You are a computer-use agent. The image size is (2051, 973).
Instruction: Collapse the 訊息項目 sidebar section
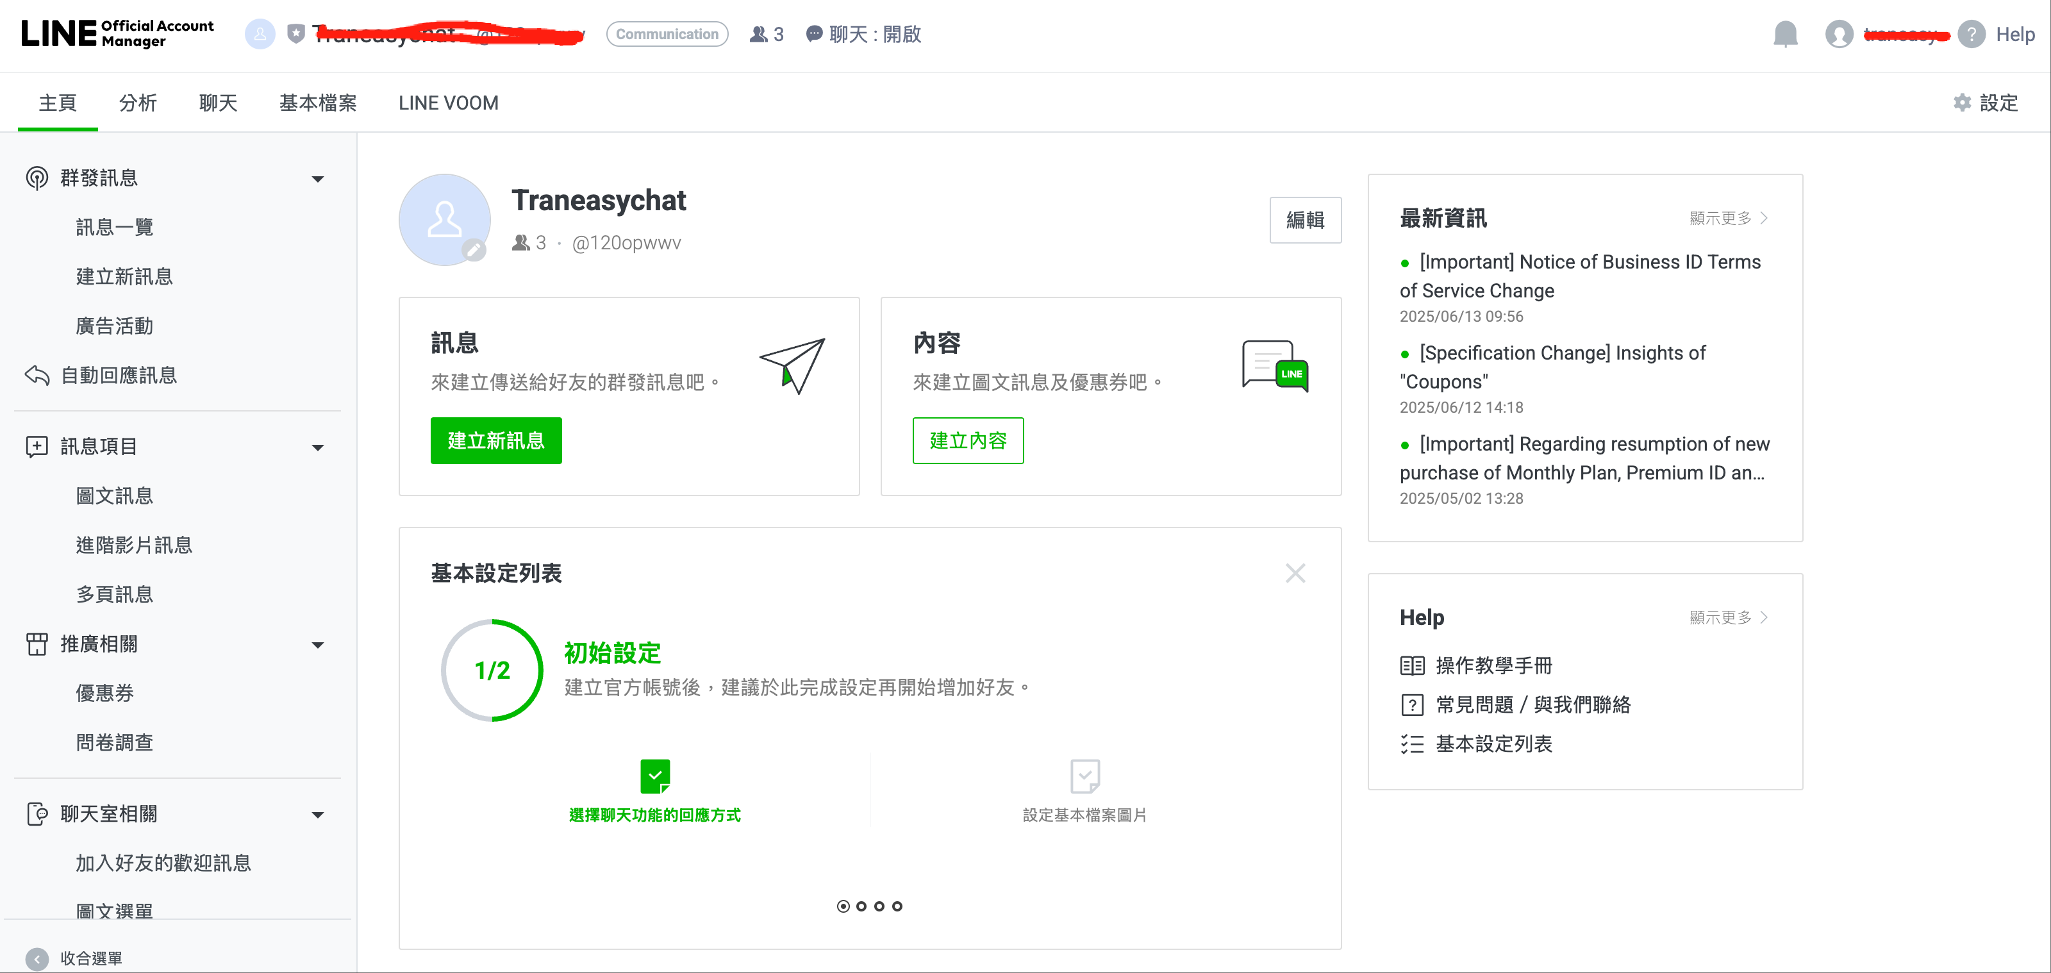click(x=318, y=447)
